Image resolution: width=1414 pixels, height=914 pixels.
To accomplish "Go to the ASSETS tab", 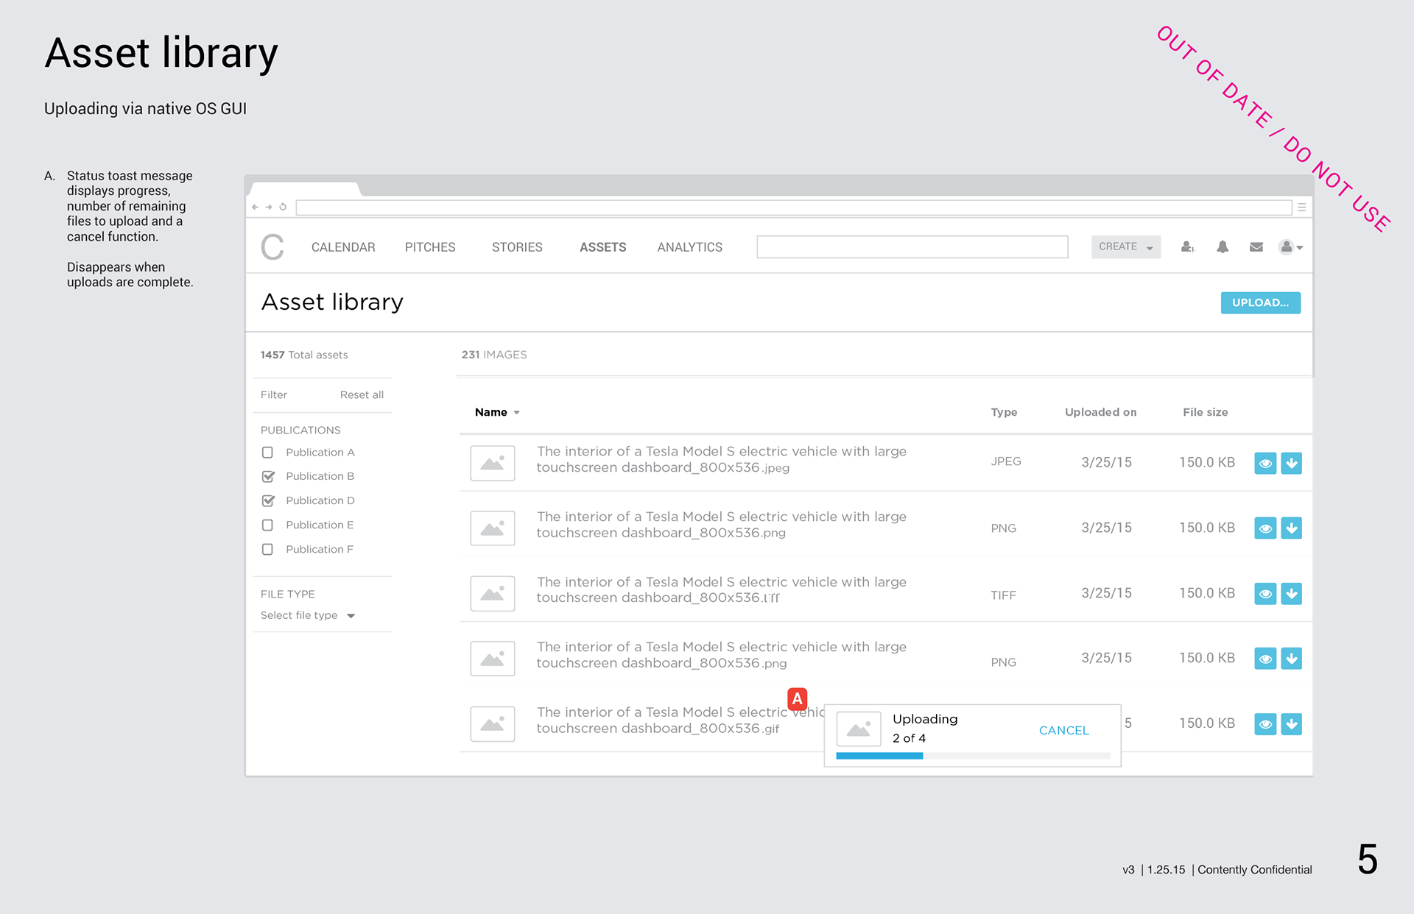I will point(602,247).
